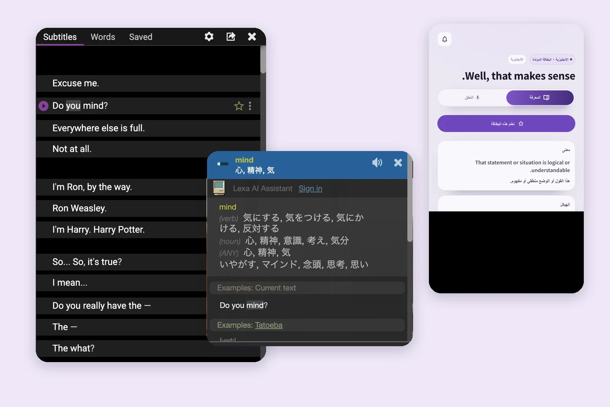Play pronunciation audio for "mind"
The width and height of the screenshot is (610, 407).
377,162
